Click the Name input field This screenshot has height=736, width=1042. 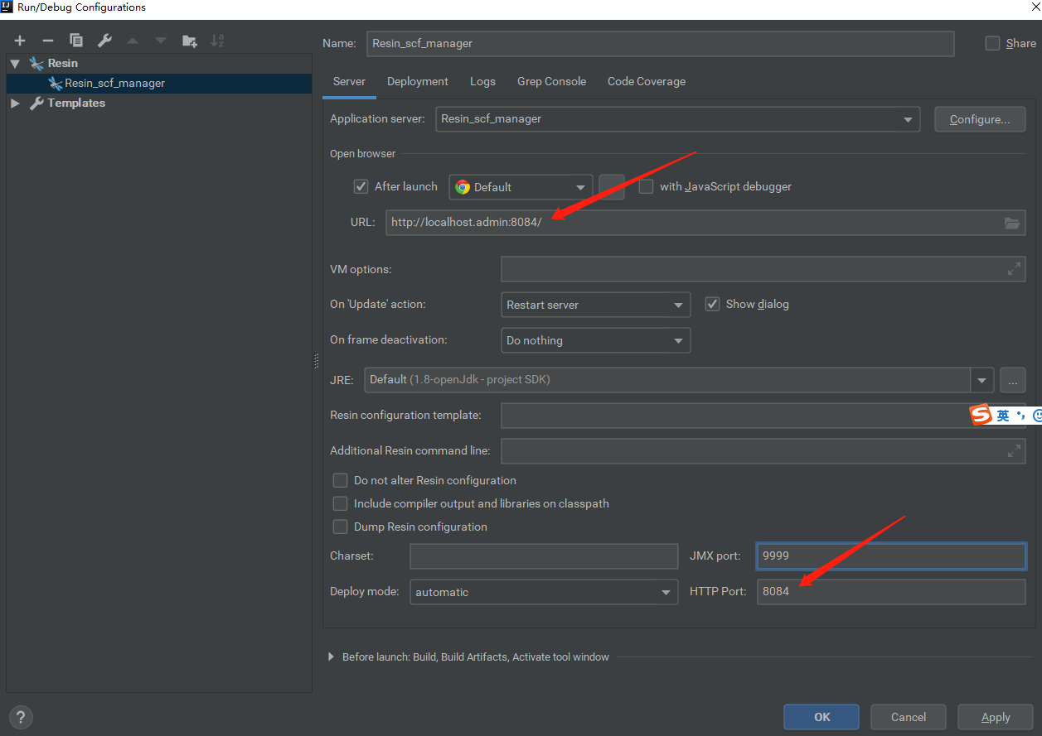point(660,43)
